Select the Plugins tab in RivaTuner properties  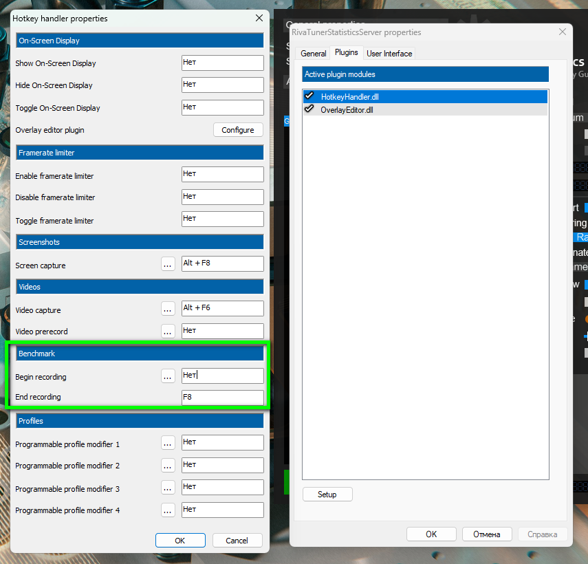point(347,52)
